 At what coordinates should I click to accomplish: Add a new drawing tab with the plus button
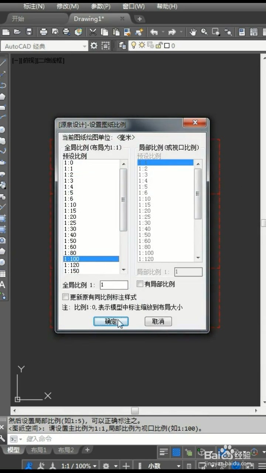pos(139,18)
